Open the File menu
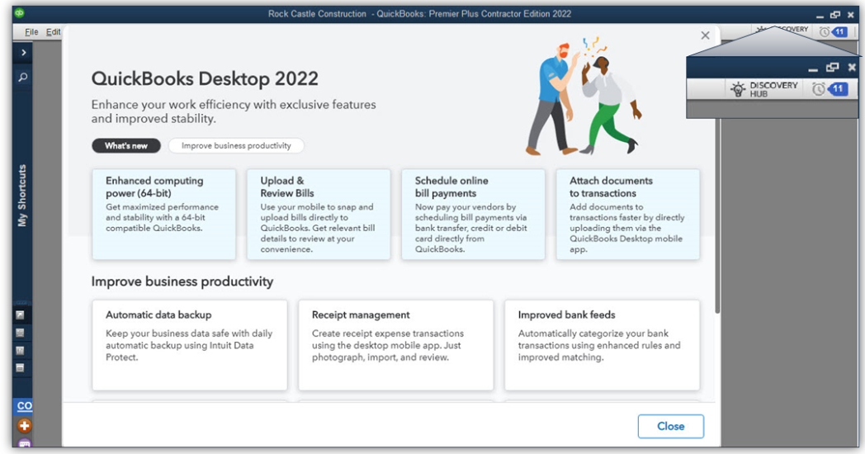 click(x=31, y=31)
